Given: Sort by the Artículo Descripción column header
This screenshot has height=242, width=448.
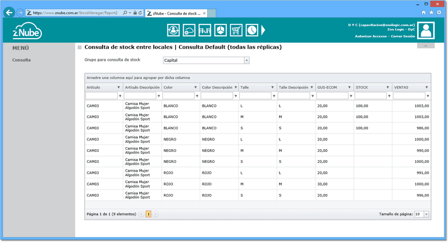Looking at the screenshot, I should [x=142, y=88].
